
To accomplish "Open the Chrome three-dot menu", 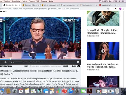I will pyautogui.click(x=124, y=9).
